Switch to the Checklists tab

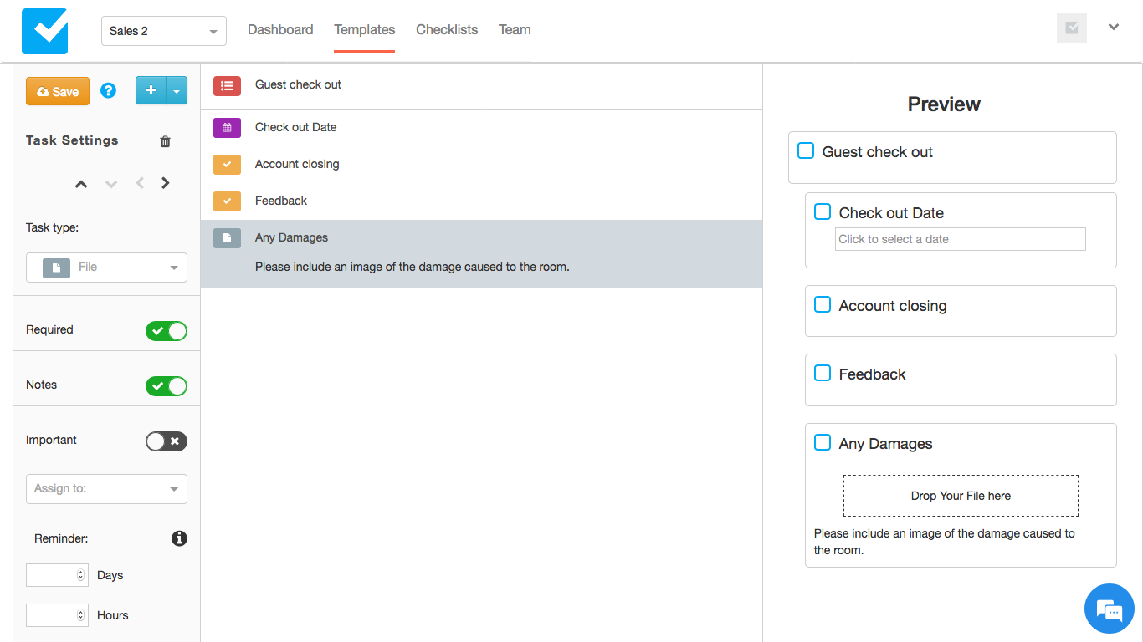[447, 30]
